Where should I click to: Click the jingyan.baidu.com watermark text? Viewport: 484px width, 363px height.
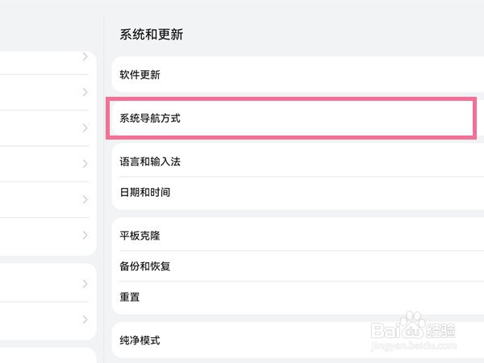click(413, 345)
